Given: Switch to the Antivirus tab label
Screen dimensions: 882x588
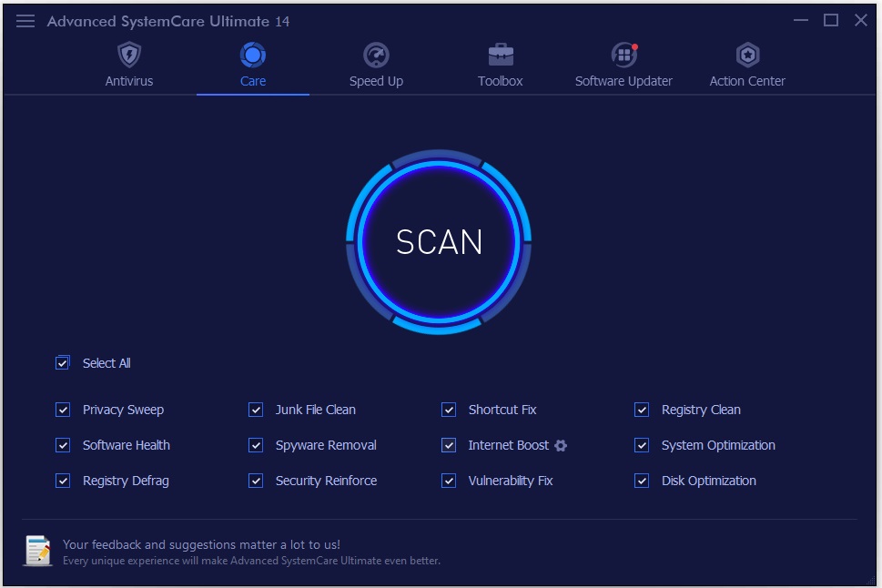Looking at the screenshot, I should click(x=129, y=81).
